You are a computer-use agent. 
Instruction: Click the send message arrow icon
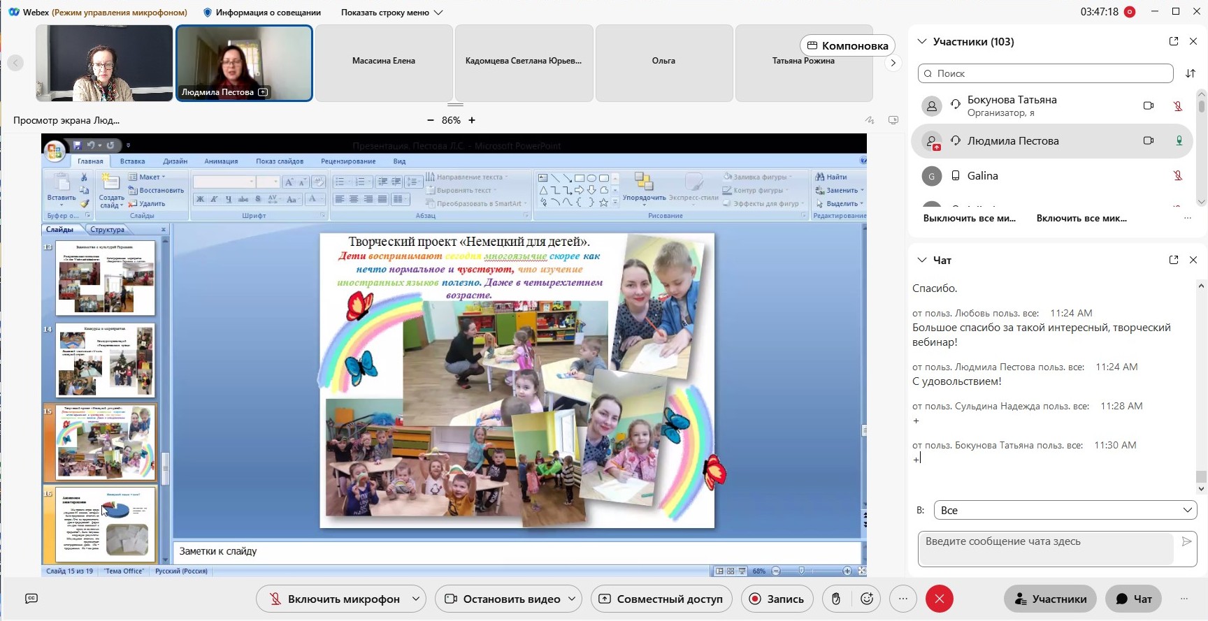[1186, 541]
